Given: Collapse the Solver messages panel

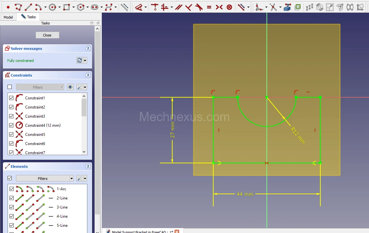Looking at the screenshot, I should (x=88, y=49).
